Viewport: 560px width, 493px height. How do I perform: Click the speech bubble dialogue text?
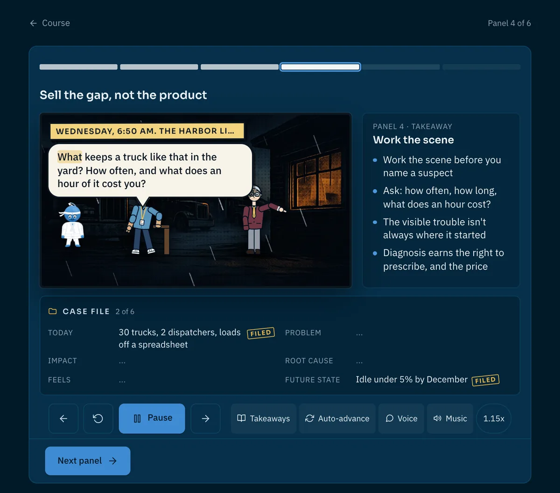(x=140, y=170)
